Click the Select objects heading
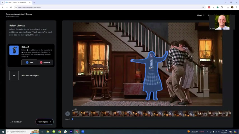This screenshot has width=239, height=134. click(x=17, y=26)
